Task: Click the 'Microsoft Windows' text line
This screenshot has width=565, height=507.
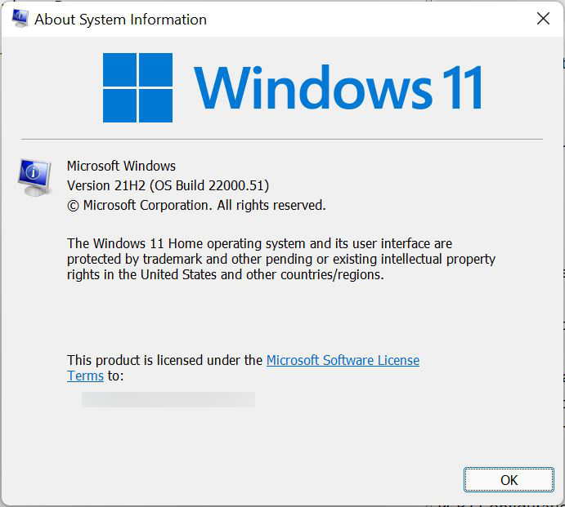Action: tap(121, 166)
